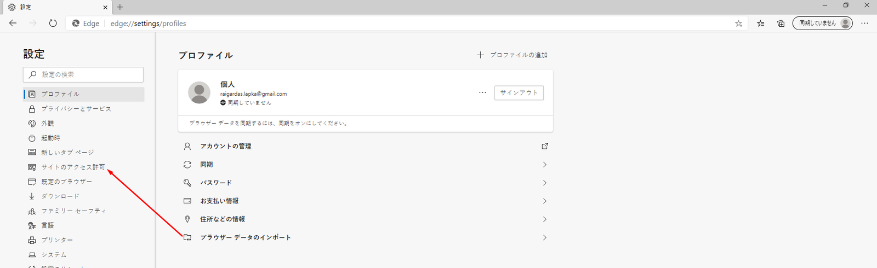Open ダウンロード settings section
877x268 pixels.
60,196
